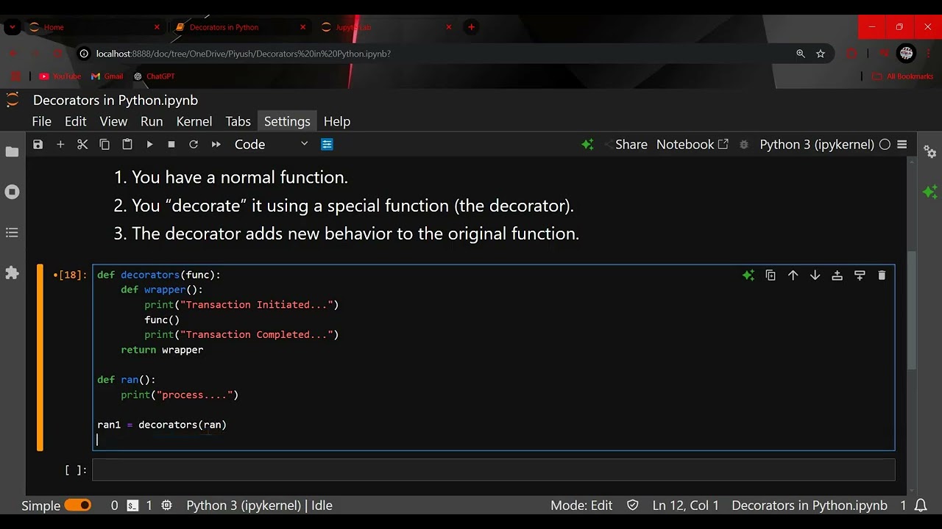Click the terminal count icon in the status bar
The height and width of the screenshot is (529, 942).
(x=132, y=505)
